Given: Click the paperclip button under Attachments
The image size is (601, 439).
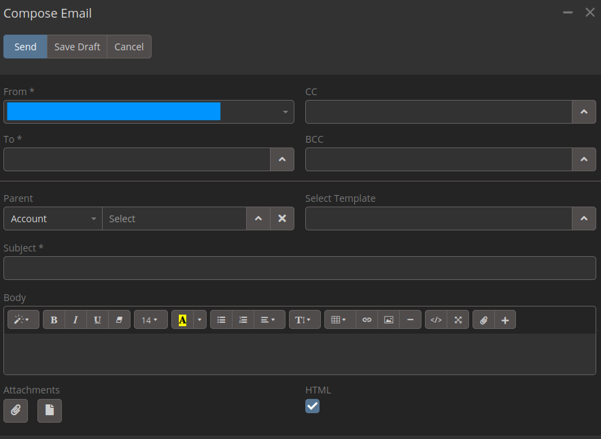Looking at the screenshot, I should point(16,410).
